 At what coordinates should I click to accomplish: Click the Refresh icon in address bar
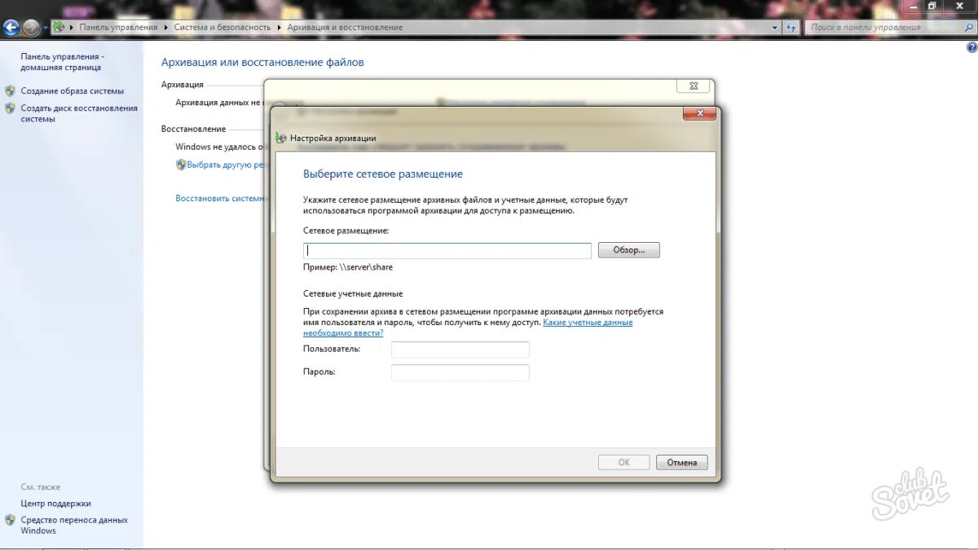point(791,27)
